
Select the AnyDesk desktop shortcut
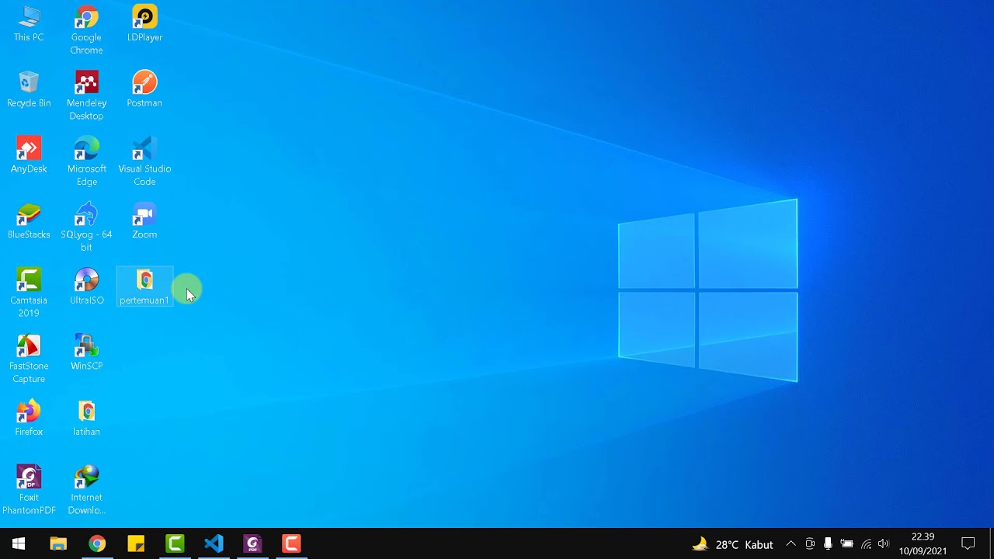(29, 156)
